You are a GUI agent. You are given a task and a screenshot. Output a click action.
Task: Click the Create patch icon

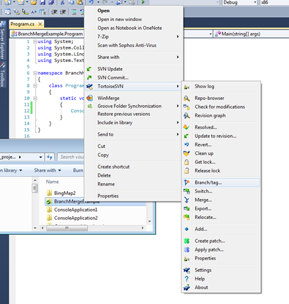click(187, 241)
